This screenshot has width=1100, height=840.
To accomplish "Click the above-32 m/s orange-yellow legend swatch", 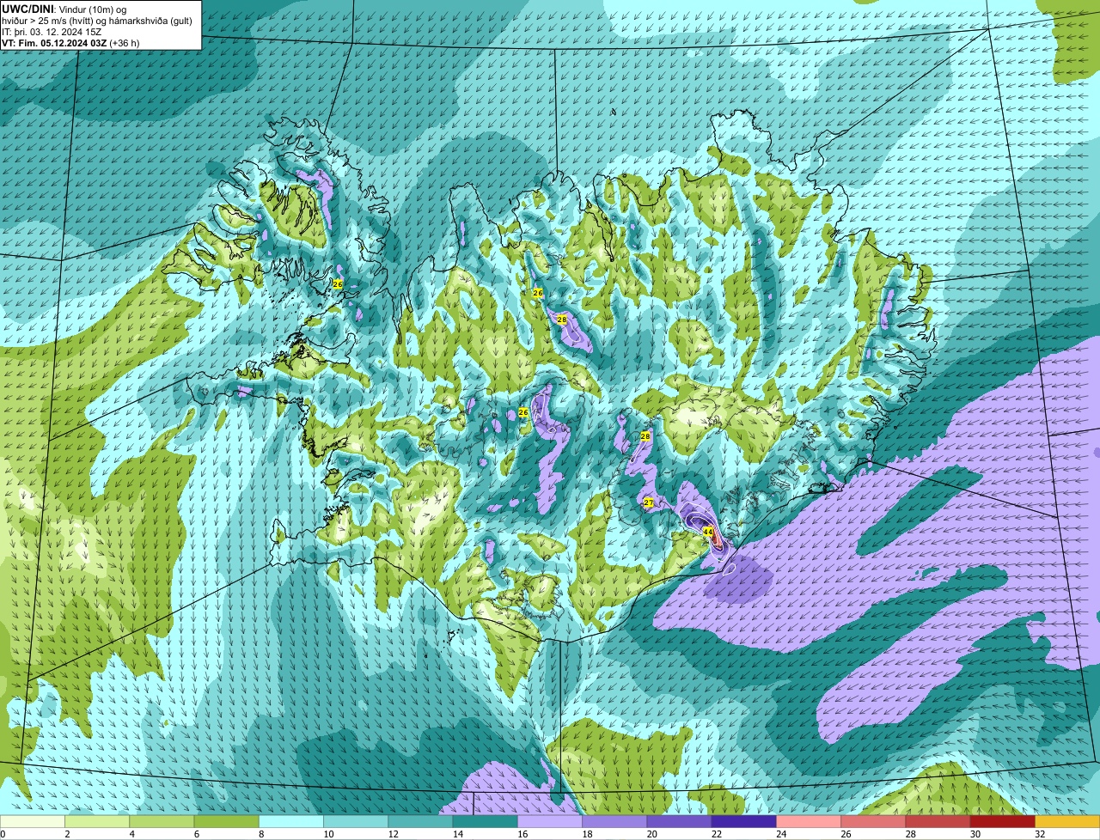I will click(1067, 821).
